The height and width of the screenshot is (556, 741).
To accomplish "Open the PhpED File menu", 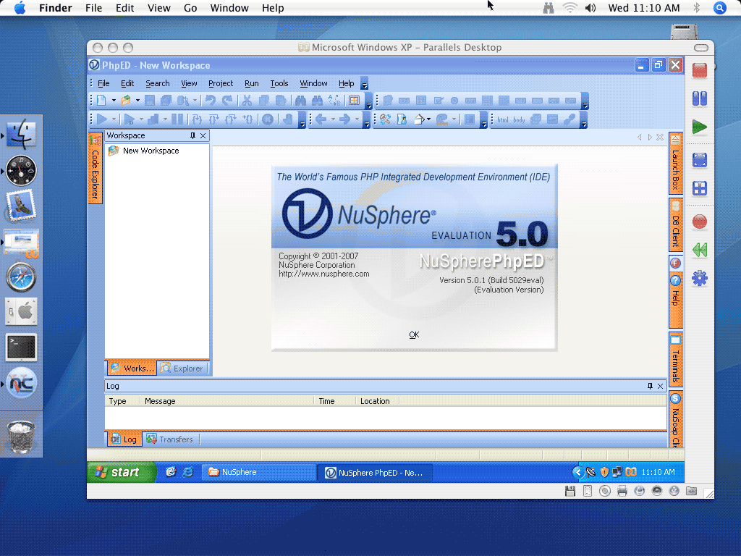I will coord(103,83).
